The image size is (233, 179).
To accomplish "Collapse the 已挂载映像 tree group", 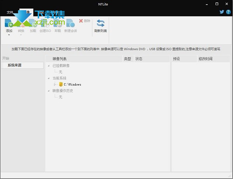I will (x=49, y=66).
